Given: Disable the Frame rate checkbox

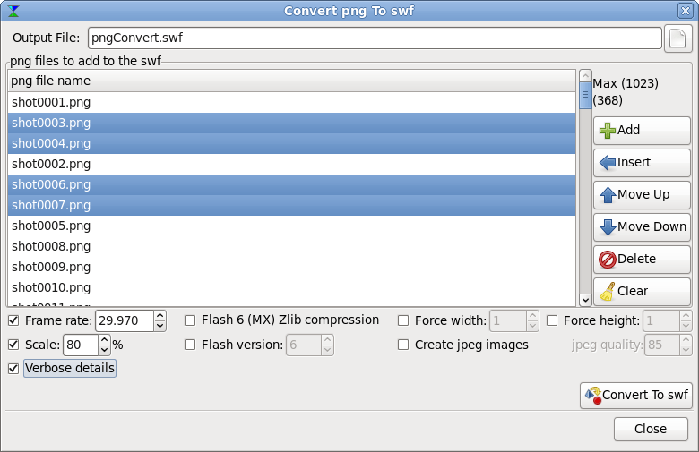Looking at the screenshot, I should tap(13, 320).
